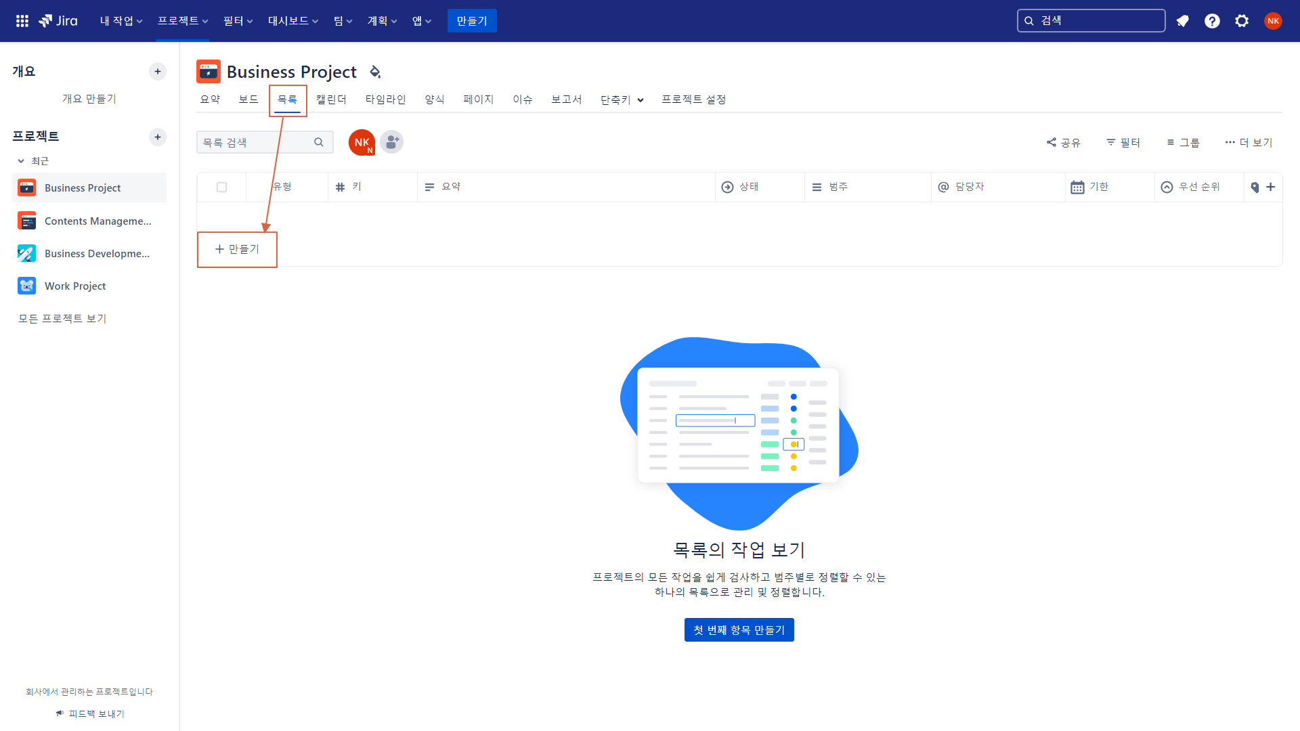This screenshot has height=731, width=1300.
Task: Click the 첫 번째 항목 만들기 button
Action: (739, 630)
